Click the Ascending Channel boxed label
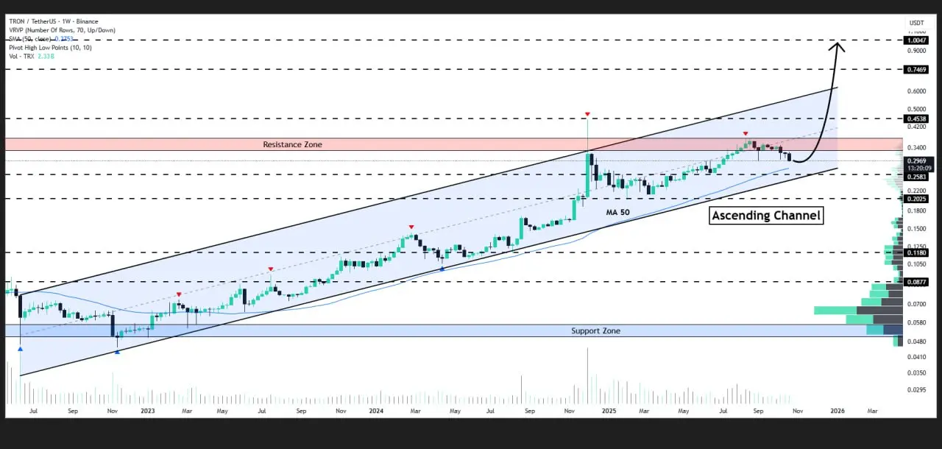Image resolution: width=942 pixels, height=449 pixels. coord(766,216)
